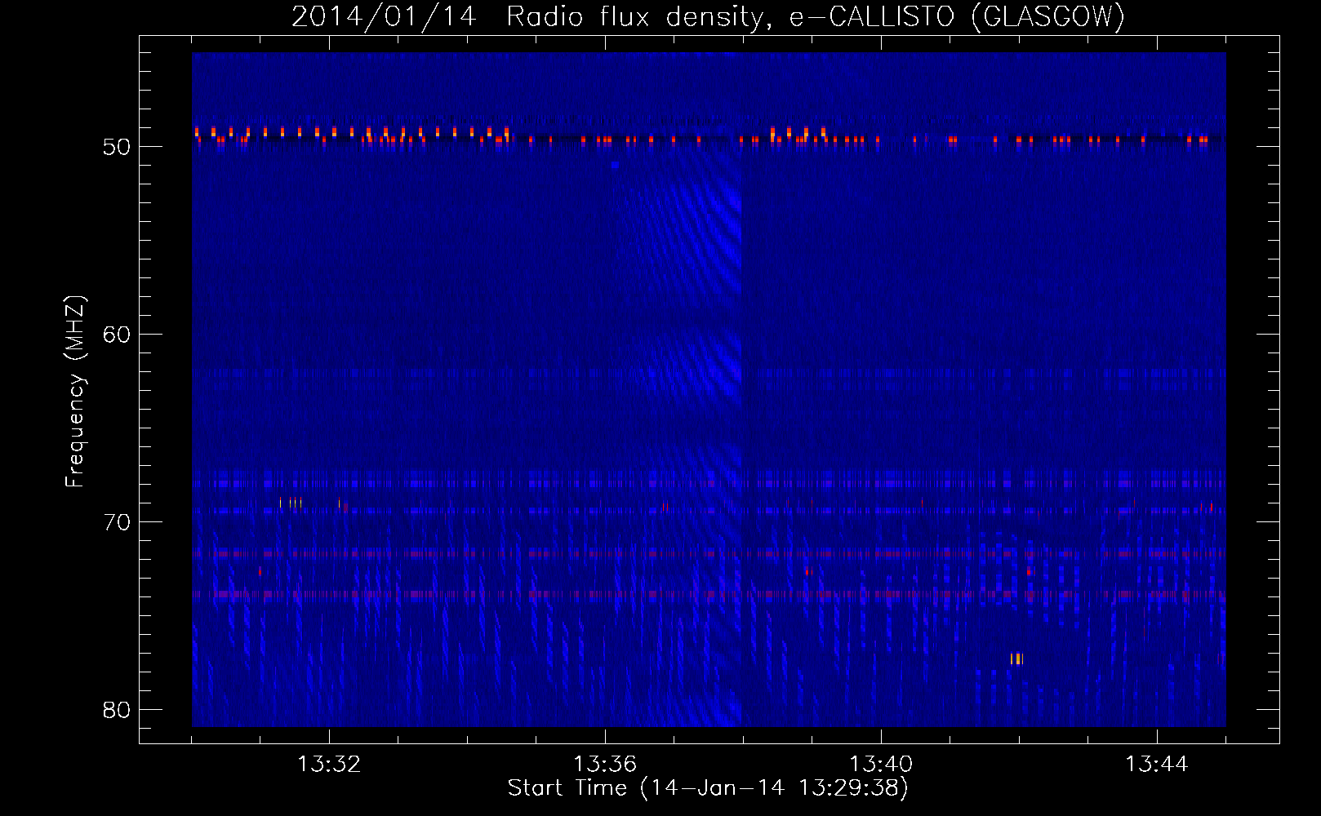Click the white spikes near 69 MHz at 13:31
Screen dimensions: 1321x816
pos(291,503)
